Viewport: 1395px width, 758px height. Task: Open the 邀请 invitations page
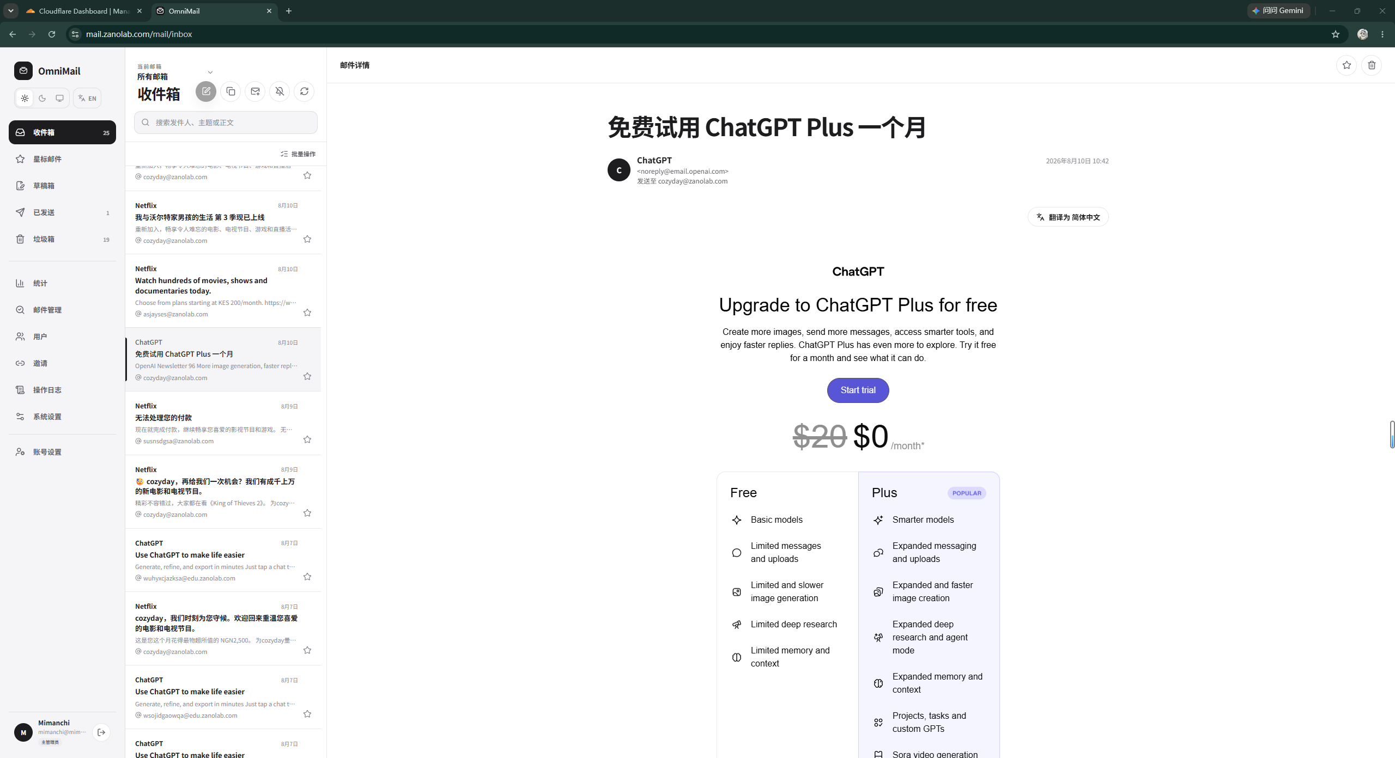(62, 363)
